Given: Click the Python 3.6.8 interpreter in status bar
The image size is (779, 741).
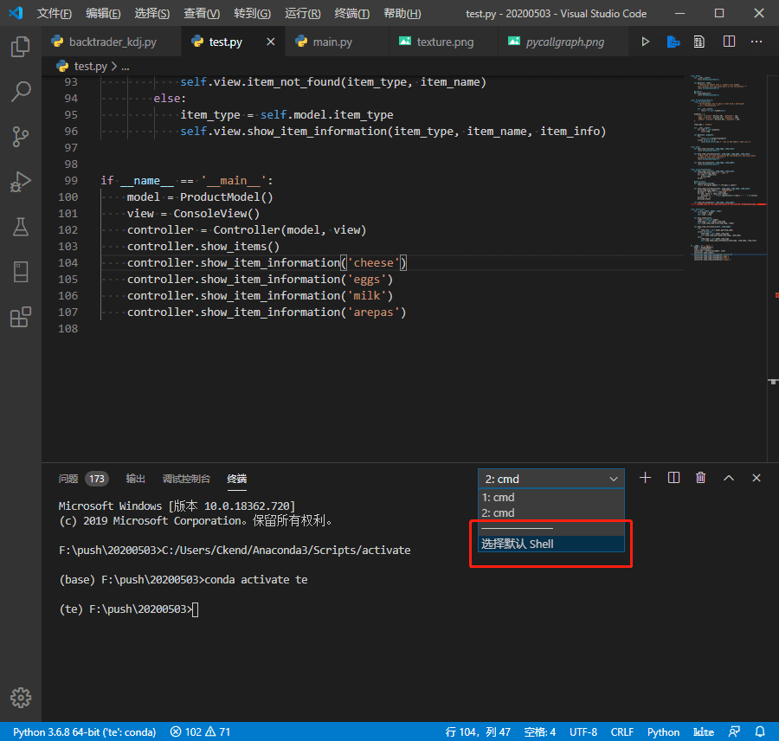Looking at the screenshot, I should [84, 731].
